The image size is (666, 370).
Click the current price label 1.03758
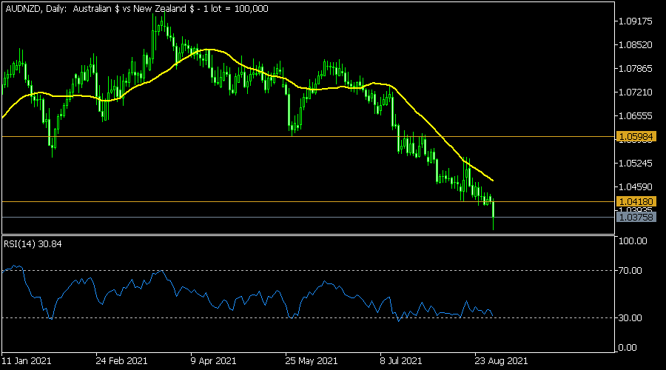[636, 217]
